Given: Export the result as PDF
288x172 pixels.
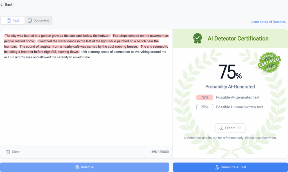Looking at the screenshot, I should (x=230, y=128).
